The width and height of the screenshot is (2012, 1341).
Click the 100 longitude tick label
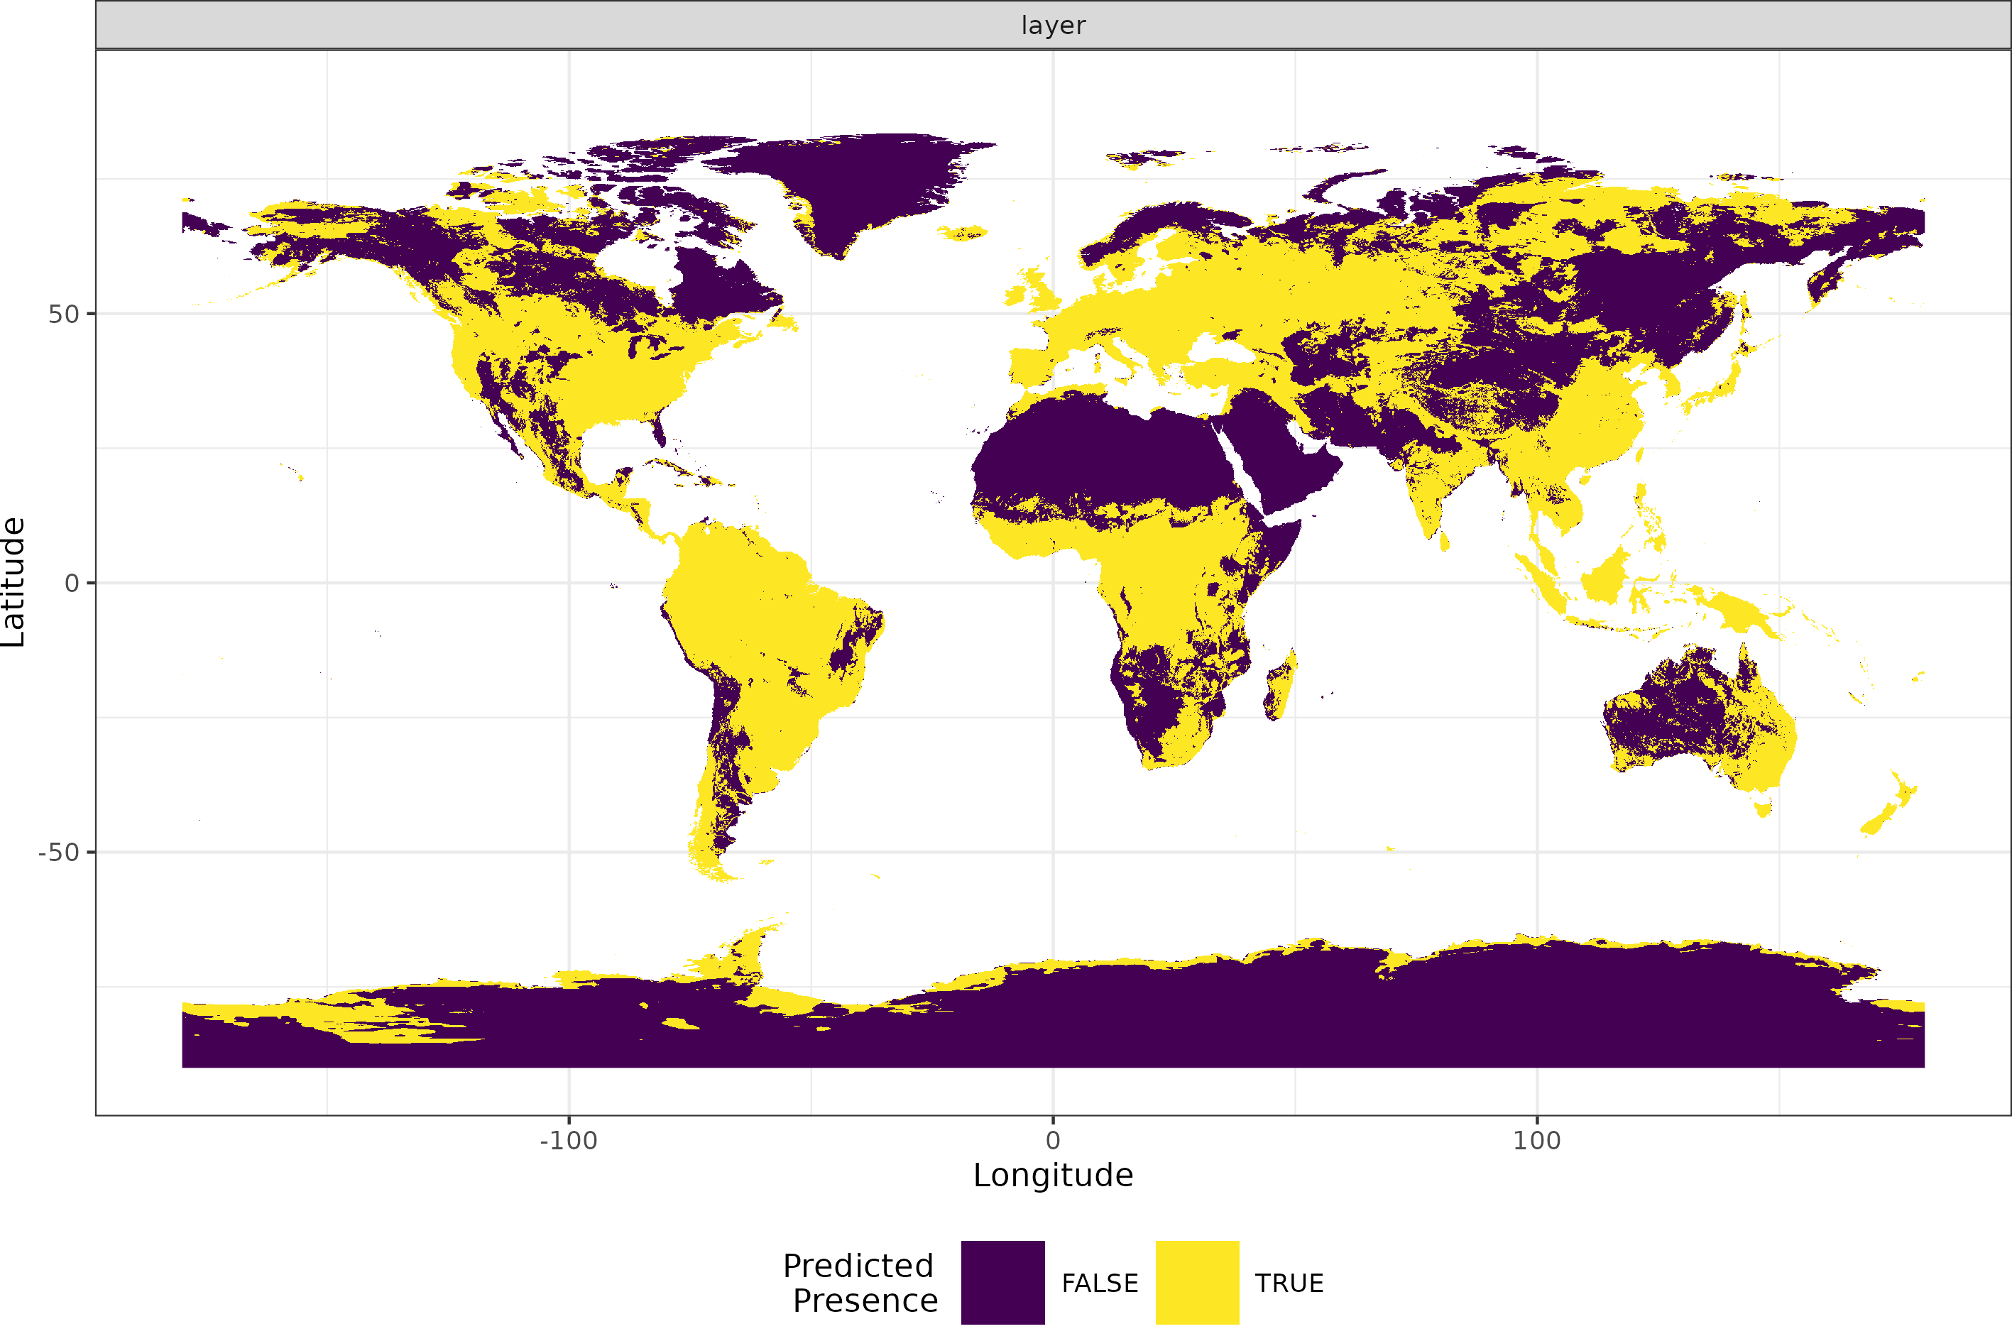point(1536,1140)
